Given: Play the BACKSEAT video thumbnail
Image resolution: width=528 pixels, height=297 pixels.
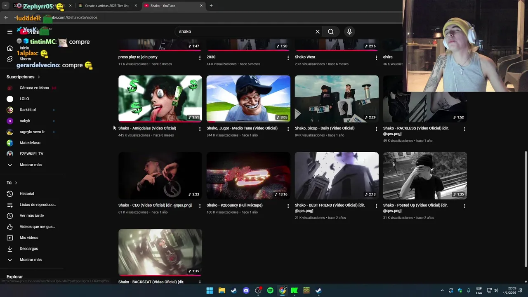Looking at the screenshot, I should coord(160,252).
